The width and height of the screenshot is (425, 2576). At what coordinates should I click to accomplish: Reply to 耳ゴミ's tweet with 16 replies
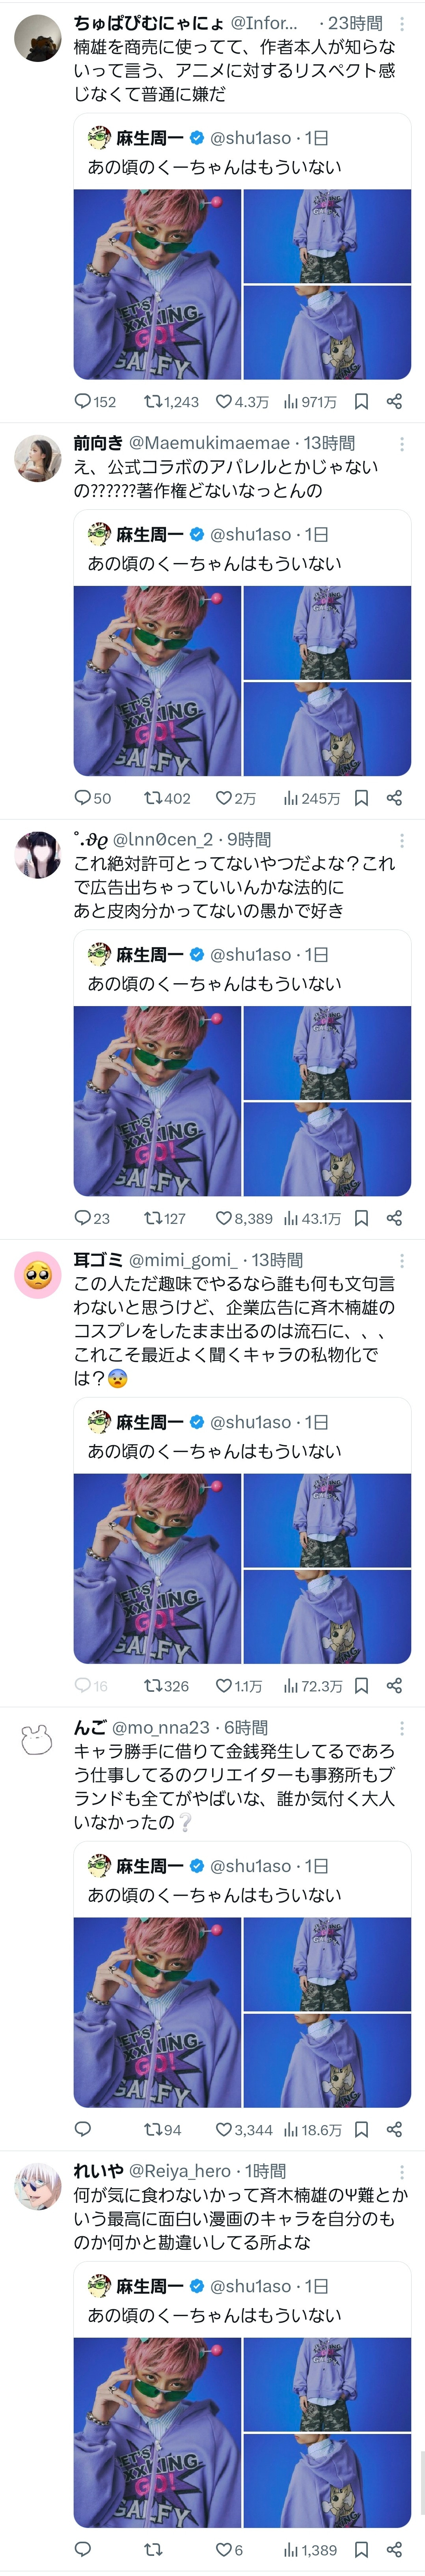pos(84,1685)
